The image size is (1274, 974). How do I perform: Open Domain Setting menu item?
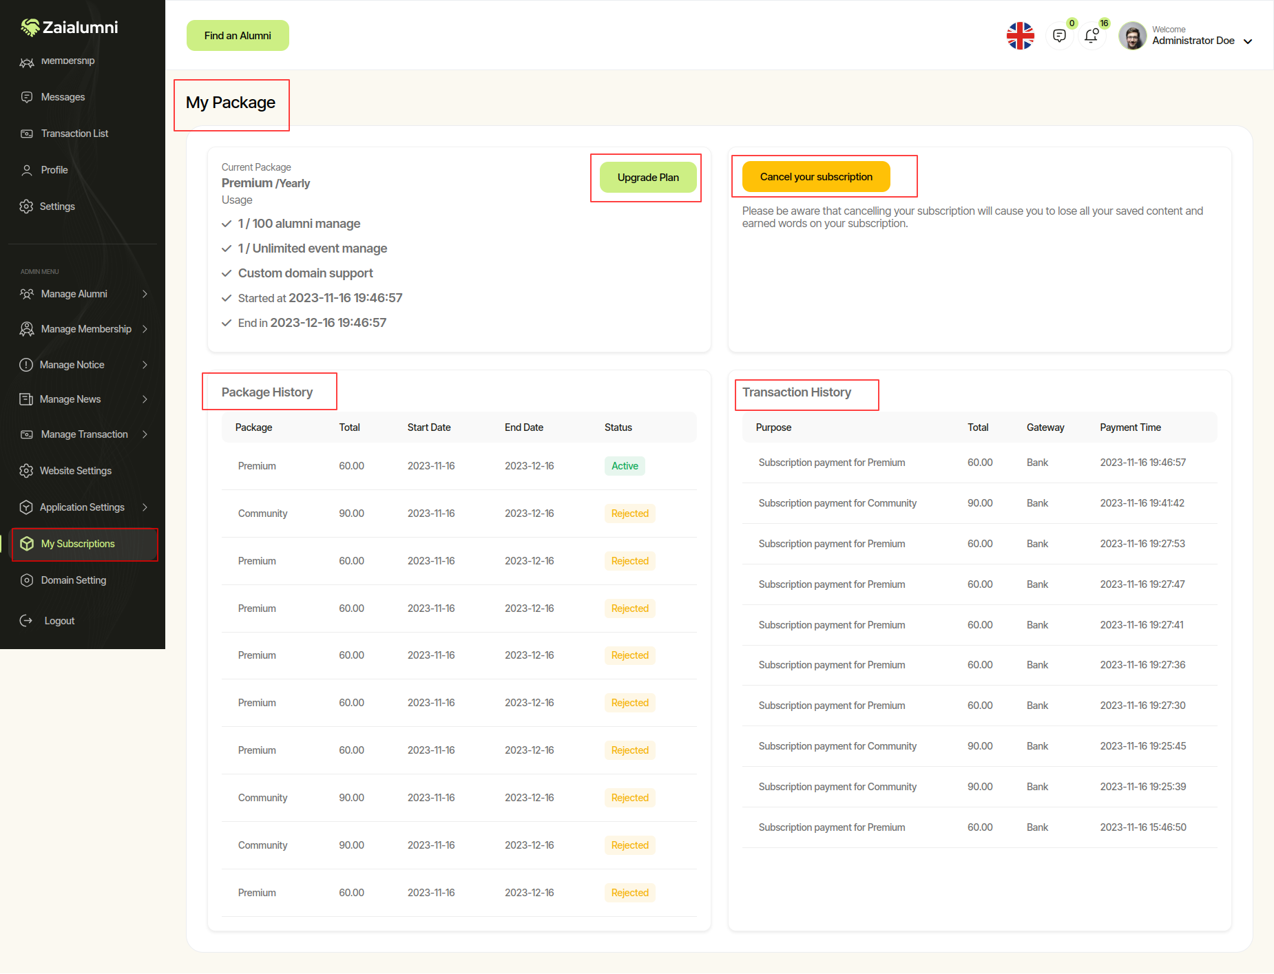pyautogui.click(x=74, y=580)
